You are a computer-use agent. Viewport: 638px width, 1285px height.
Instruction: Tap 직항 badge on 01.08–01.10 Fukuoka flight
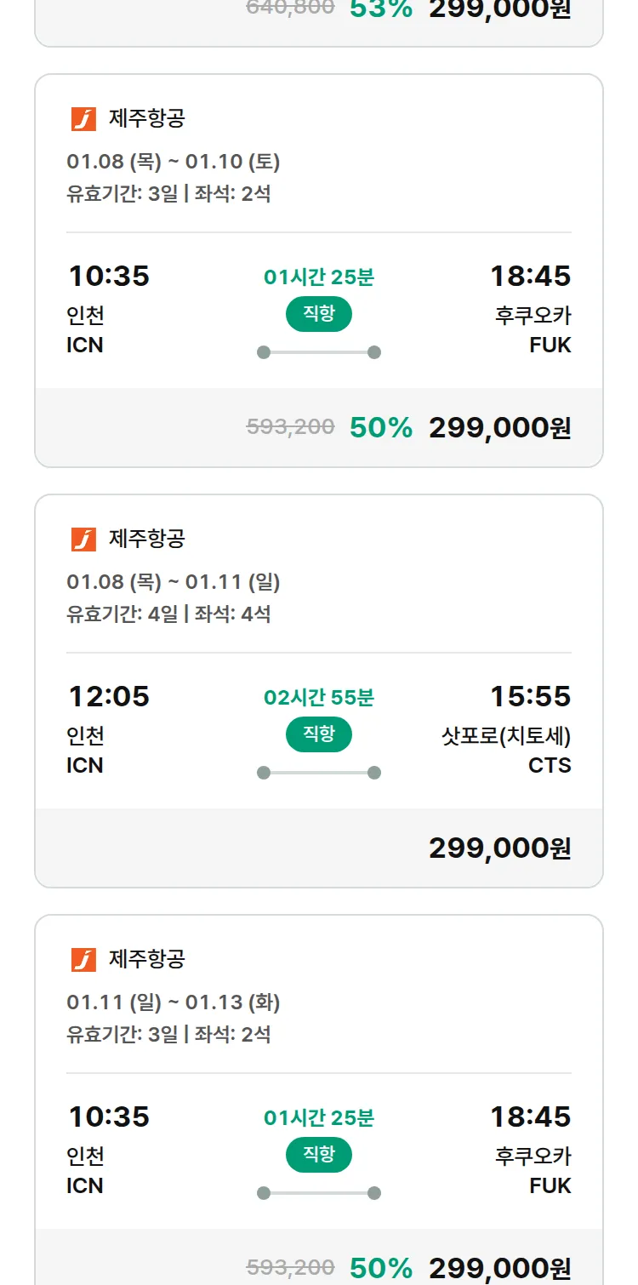319,314
